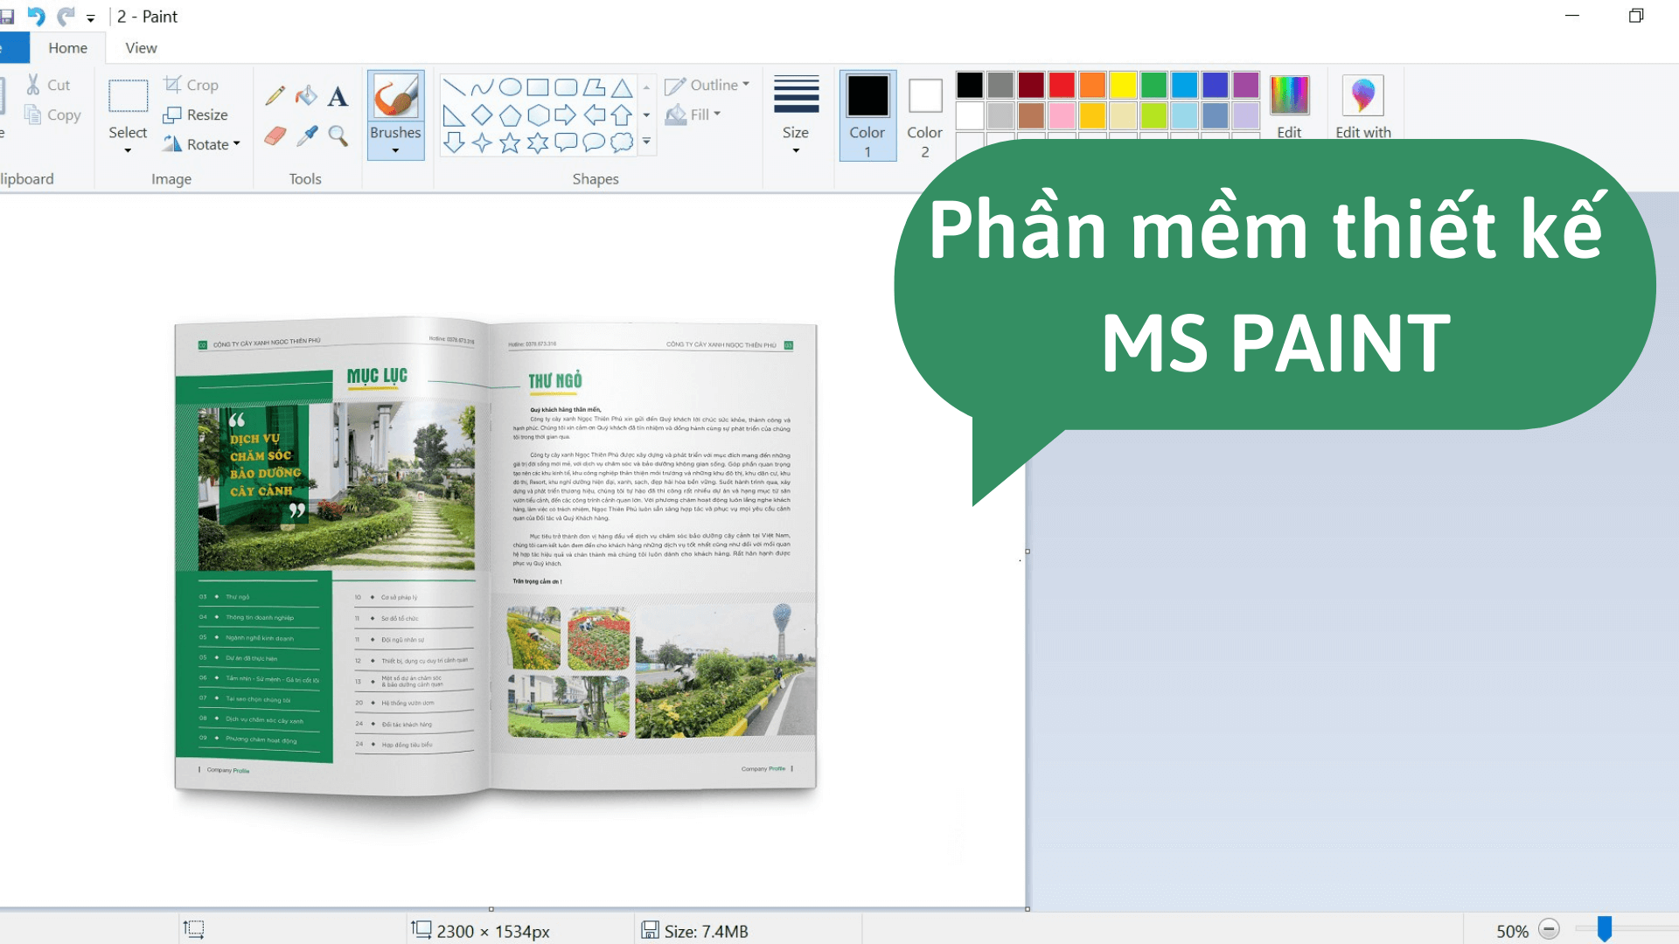1679x944 pixels.
Task: Switch to the View ribbon tab
Action: click(x=141, y=48)
